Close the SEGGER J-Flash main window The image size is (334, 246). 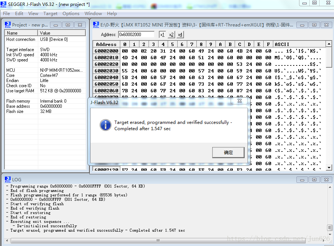[x=328, y=3]
